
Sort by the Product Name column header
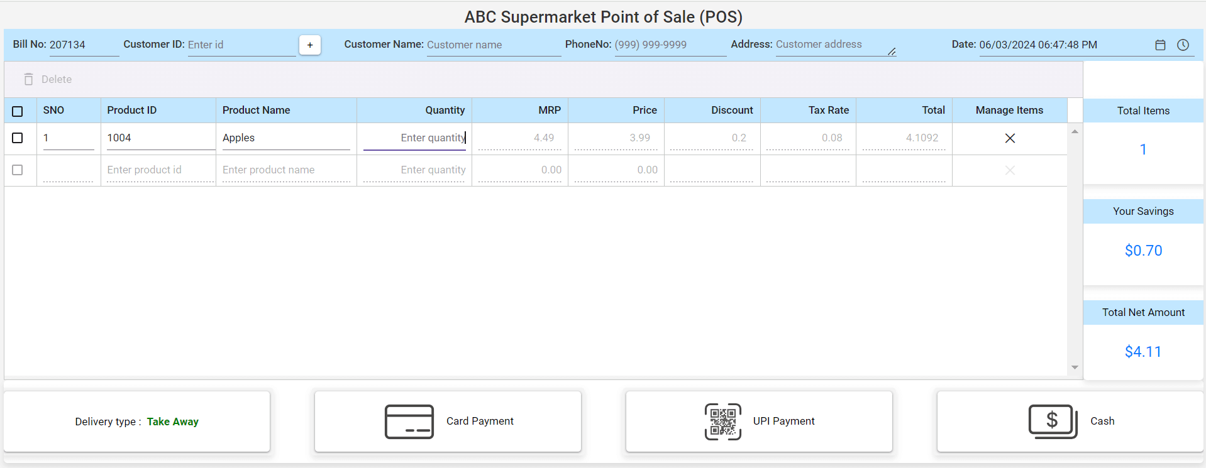coord(256,110)
